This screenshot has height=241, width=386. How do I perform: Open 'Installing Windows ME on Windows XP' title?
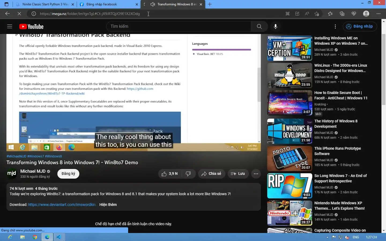click(x=341, y=41)
